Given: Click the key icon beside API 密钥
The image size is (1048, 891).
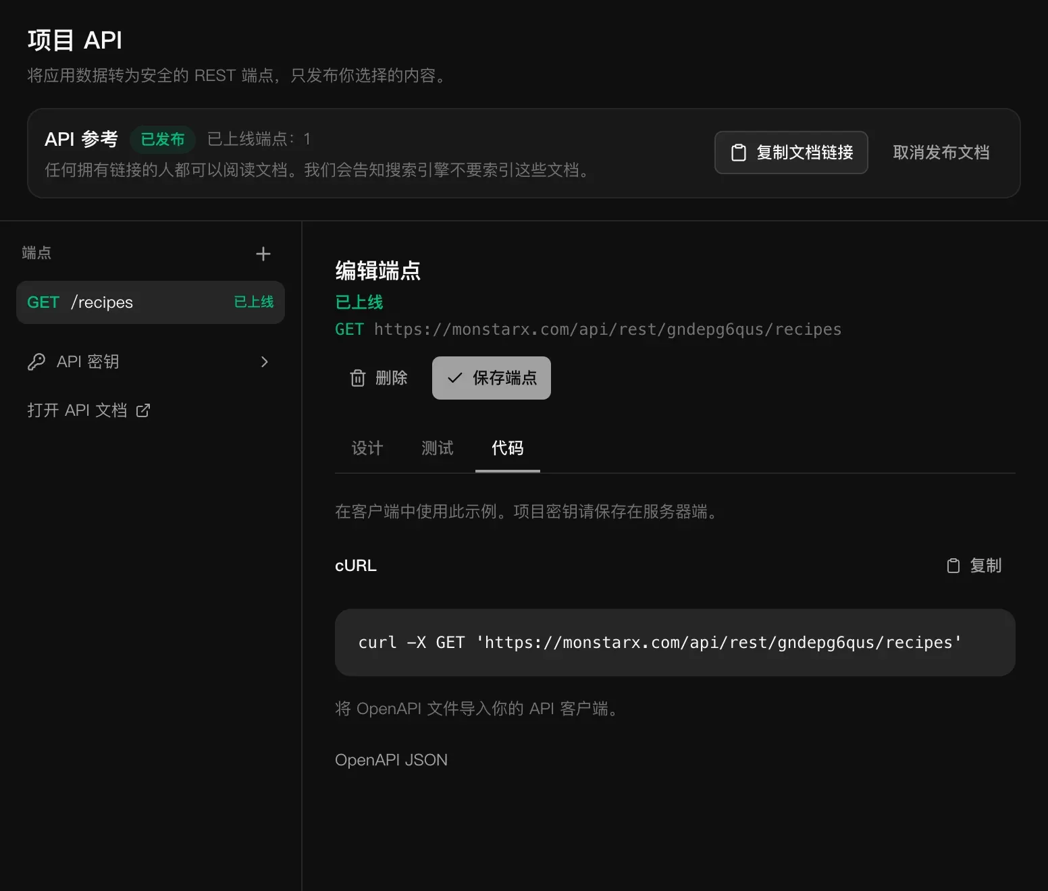Looking at the screenshot, I should 36,362.
